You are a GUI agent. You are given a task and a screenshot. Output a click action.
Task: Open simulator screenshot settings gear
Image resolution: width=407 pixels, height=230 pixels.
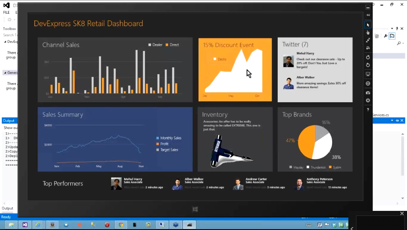click(368, 101)
